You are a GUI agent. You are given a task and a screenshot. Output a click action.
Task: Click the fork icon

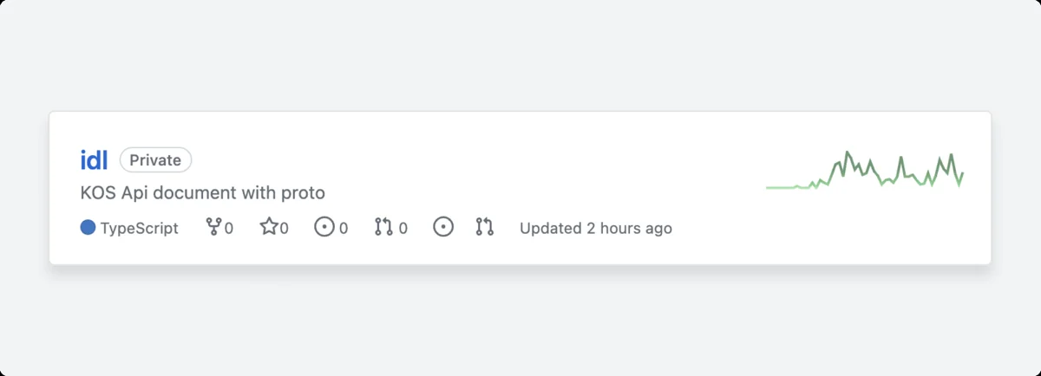[x=213, y=228]
